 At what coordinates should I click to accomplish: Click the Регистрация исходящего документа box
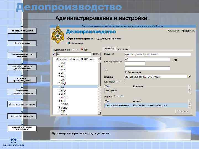click(x=22, y=92)
